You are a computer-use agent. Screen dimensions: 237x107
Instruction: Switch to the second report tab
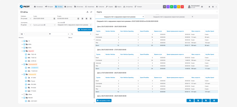[x=169, y=17]
